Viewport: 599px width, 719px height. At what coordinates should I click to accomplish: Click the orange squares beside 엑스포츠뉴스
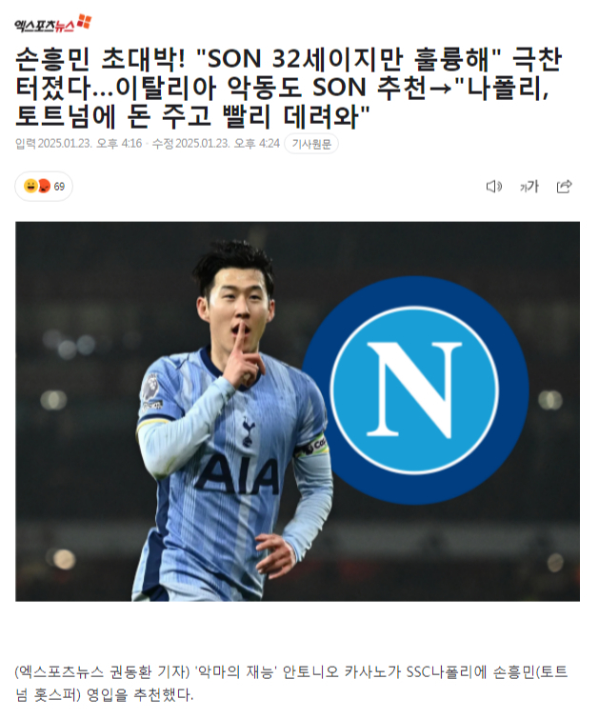85,21
